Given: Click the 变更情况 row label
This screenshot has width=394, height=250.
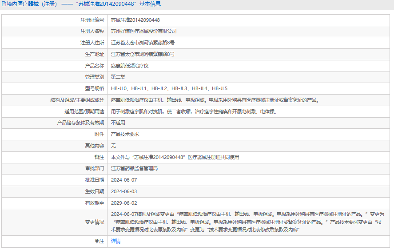Looking at the screenshot, I should point(95,222).
